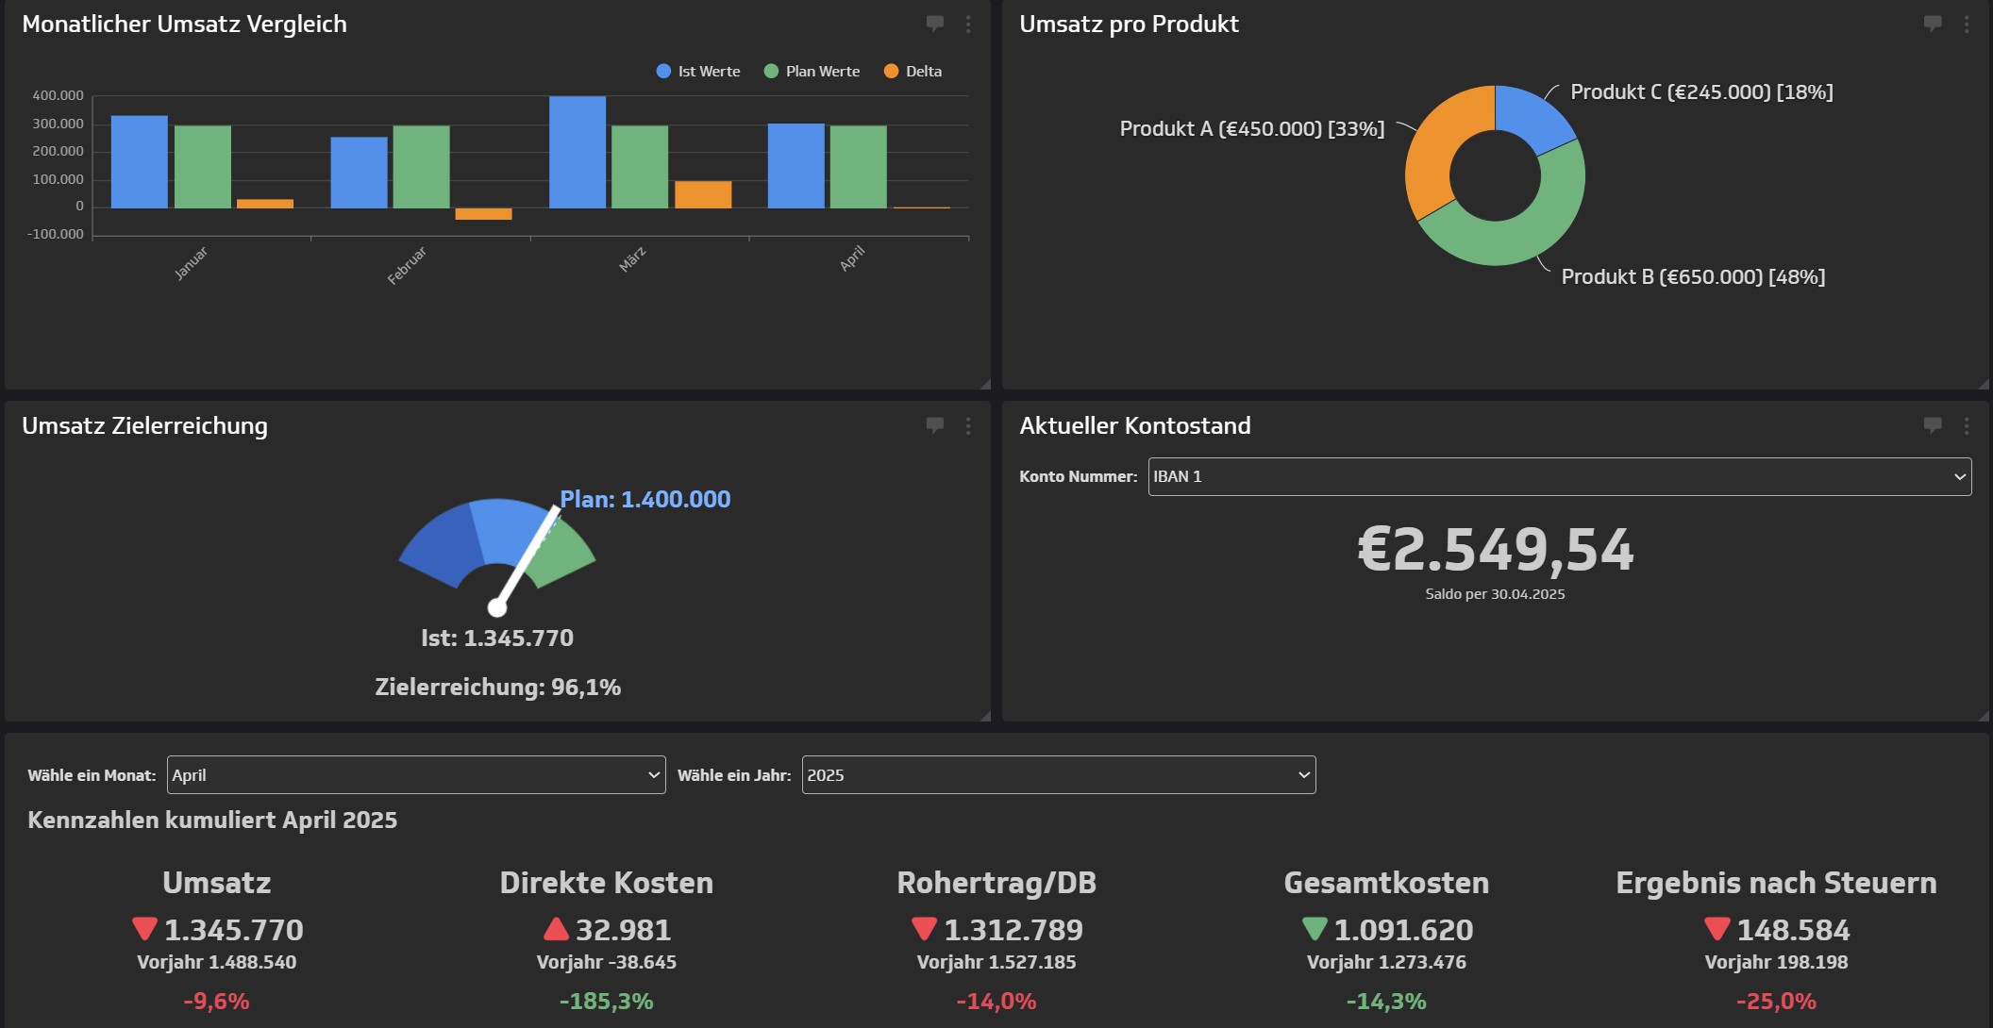Open the options menu of Aktueller Kontostand
The height and width of the screenshot is (1028, 1993).
[x=1968, y=426]
